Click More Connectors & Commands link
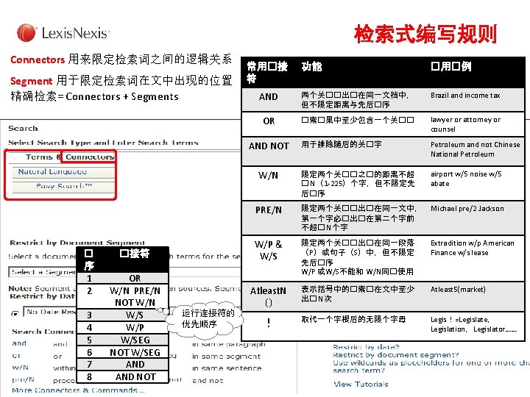530x397 pixels. (78, 390)
